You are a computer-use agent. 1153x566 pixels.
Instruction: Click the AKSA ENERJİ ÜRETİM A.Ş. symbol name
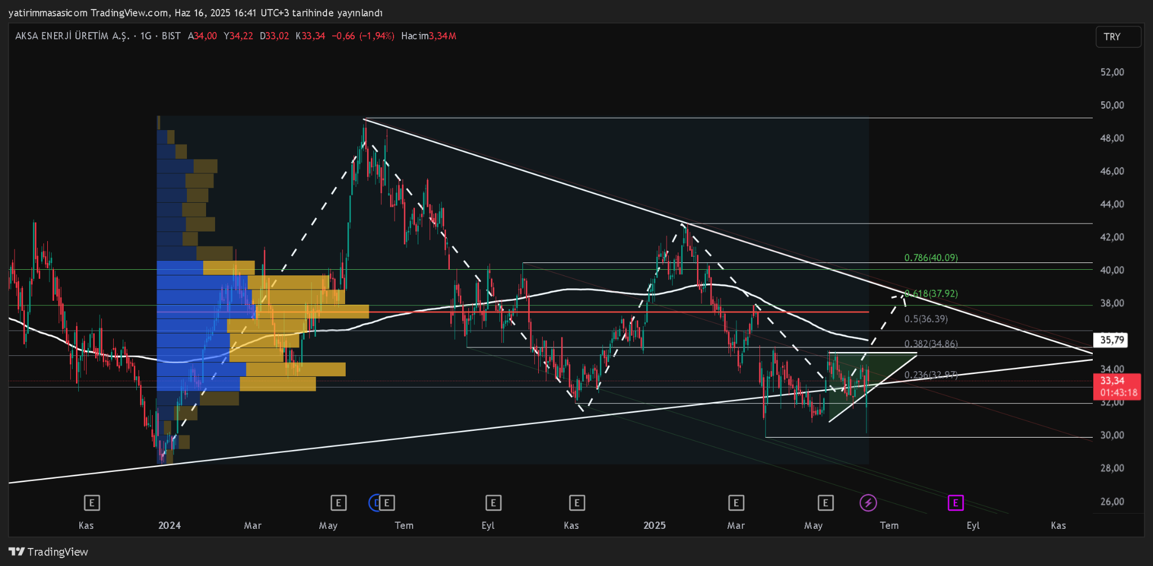coord(72,36)
